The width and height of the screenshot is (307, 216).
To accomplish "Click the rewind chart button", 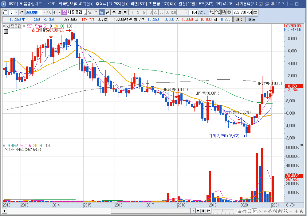I will click(x=198, y=211).
